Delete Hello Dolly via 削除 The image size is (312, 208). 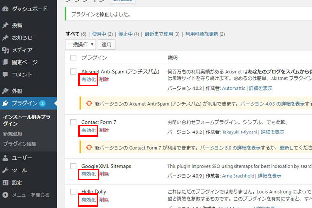tap(104, 200)
